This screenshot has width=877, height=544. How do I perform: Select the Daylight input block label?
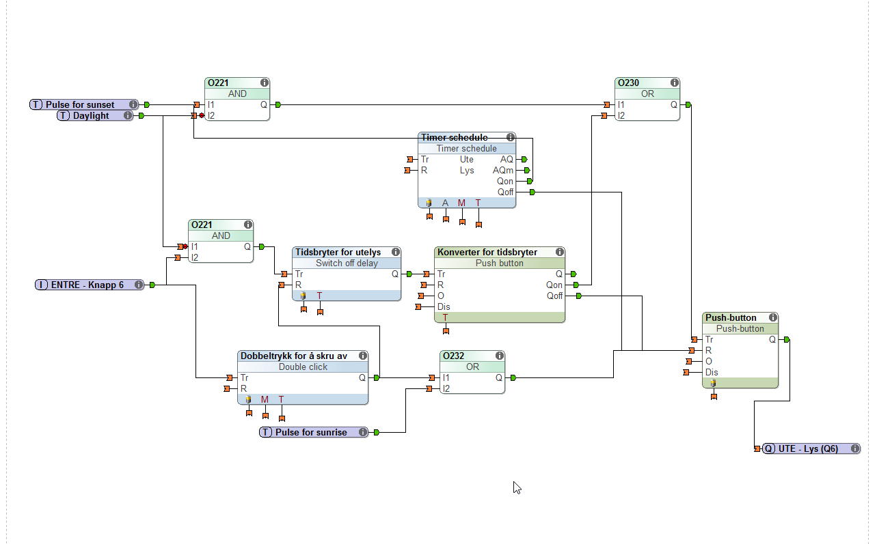[91, 115]
